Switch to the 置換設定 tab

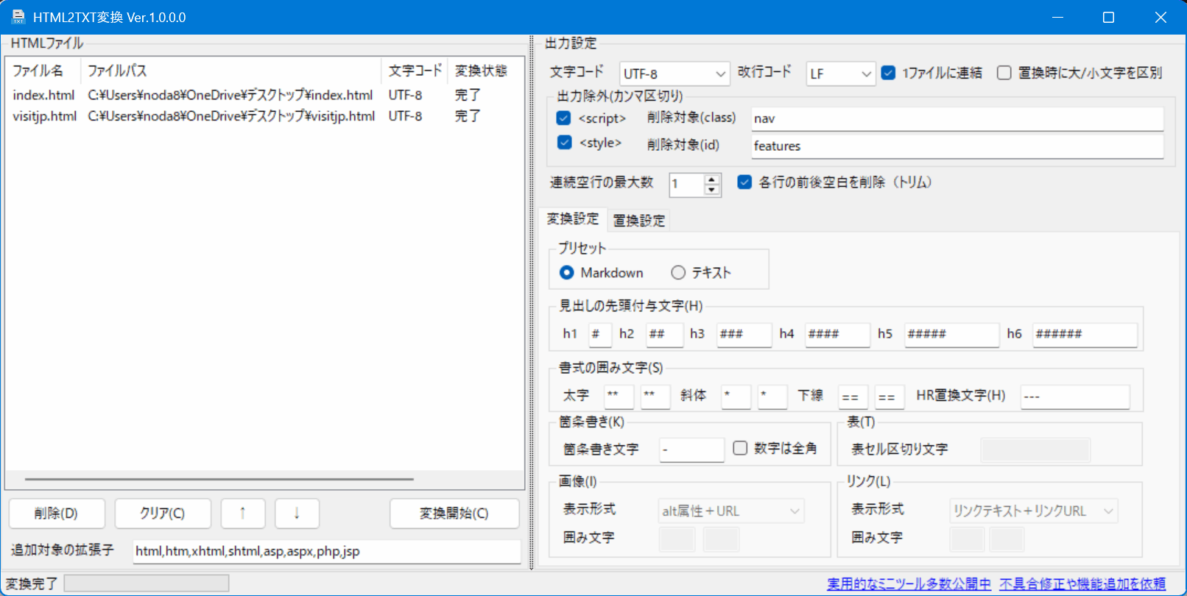[639, 221]
